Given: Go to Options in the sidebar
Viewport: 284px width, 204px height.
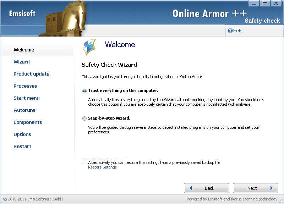Looking at the screenshot, I should pyautogui.click(x=22, y=134).
